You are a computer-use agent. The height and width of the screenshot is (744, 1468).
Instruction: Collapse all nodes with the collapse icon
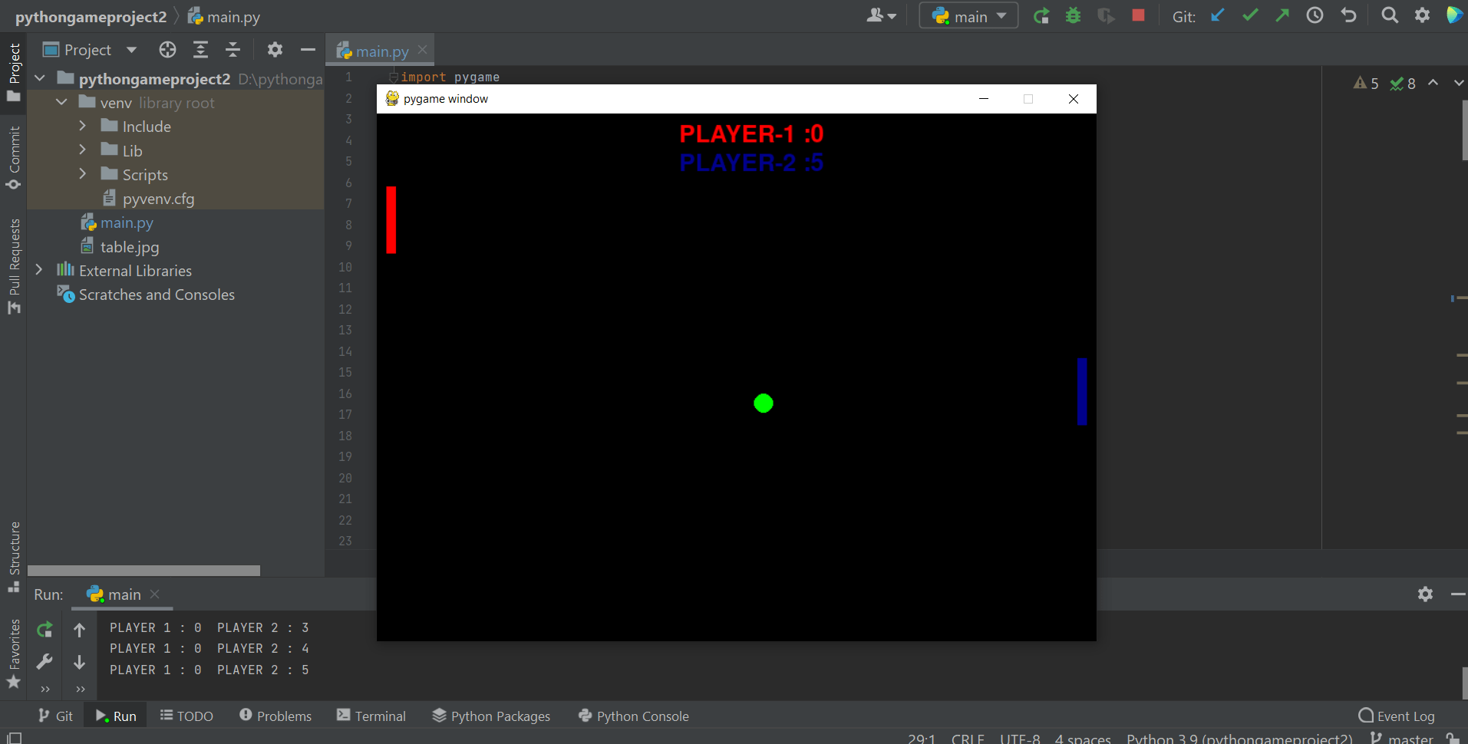[233, 49]
